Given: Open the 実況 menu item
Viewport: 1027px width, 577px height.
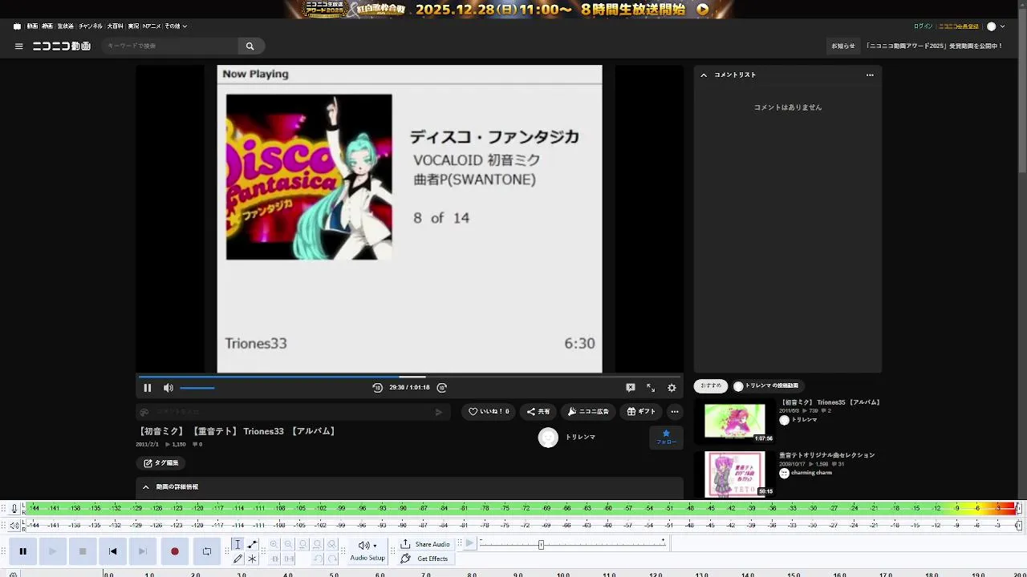Looking at the screenshot, I should 133,26.
